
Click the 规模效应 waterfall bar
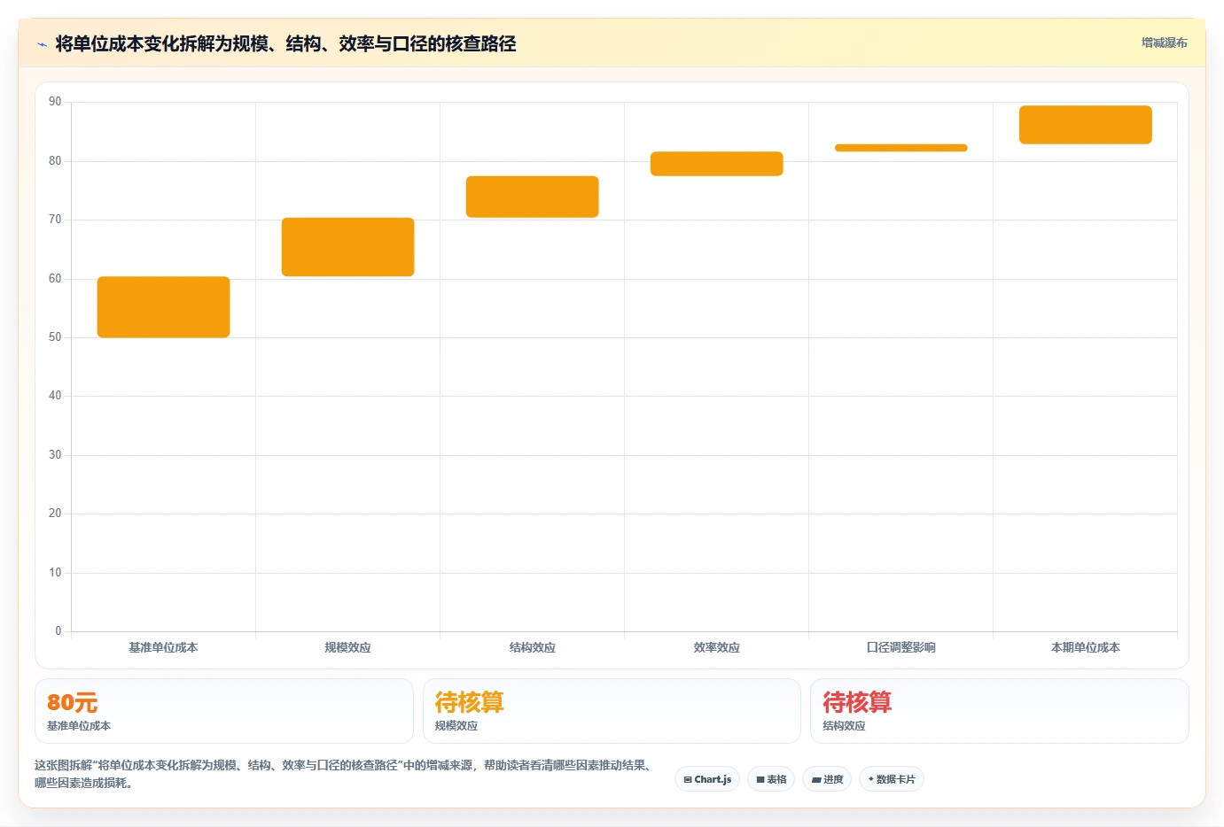347,247
